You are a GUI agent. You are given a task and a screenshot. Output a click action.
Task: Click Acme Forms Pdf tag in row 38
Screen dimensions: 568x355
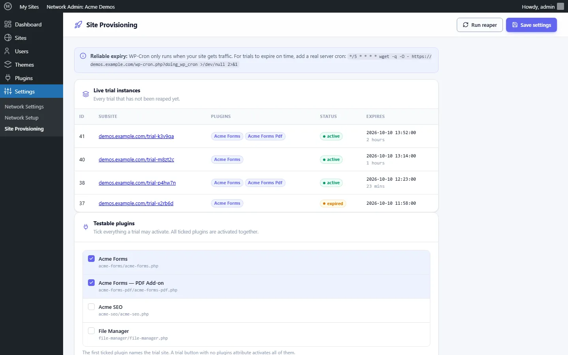tap(265, 183)
